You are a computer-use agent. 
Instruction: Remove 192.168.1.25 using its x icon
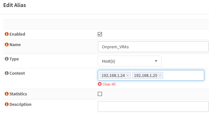pyautogui.click(x=160, y=75)
